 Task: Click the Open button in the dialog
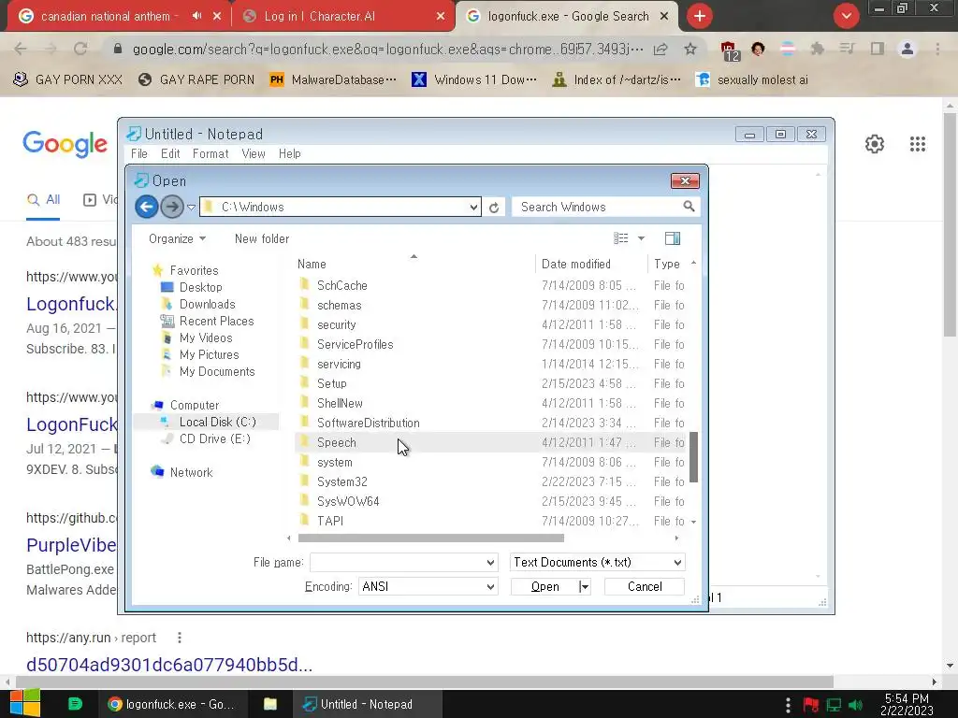544,587
